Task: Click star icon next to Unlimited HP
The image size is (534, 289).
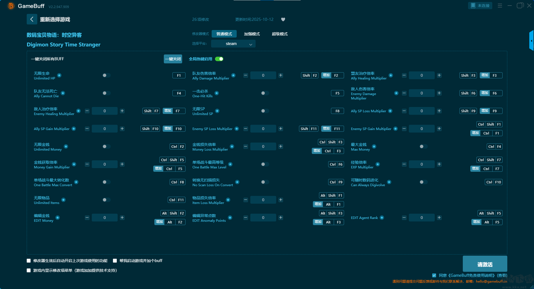Action: coord(59,75)
